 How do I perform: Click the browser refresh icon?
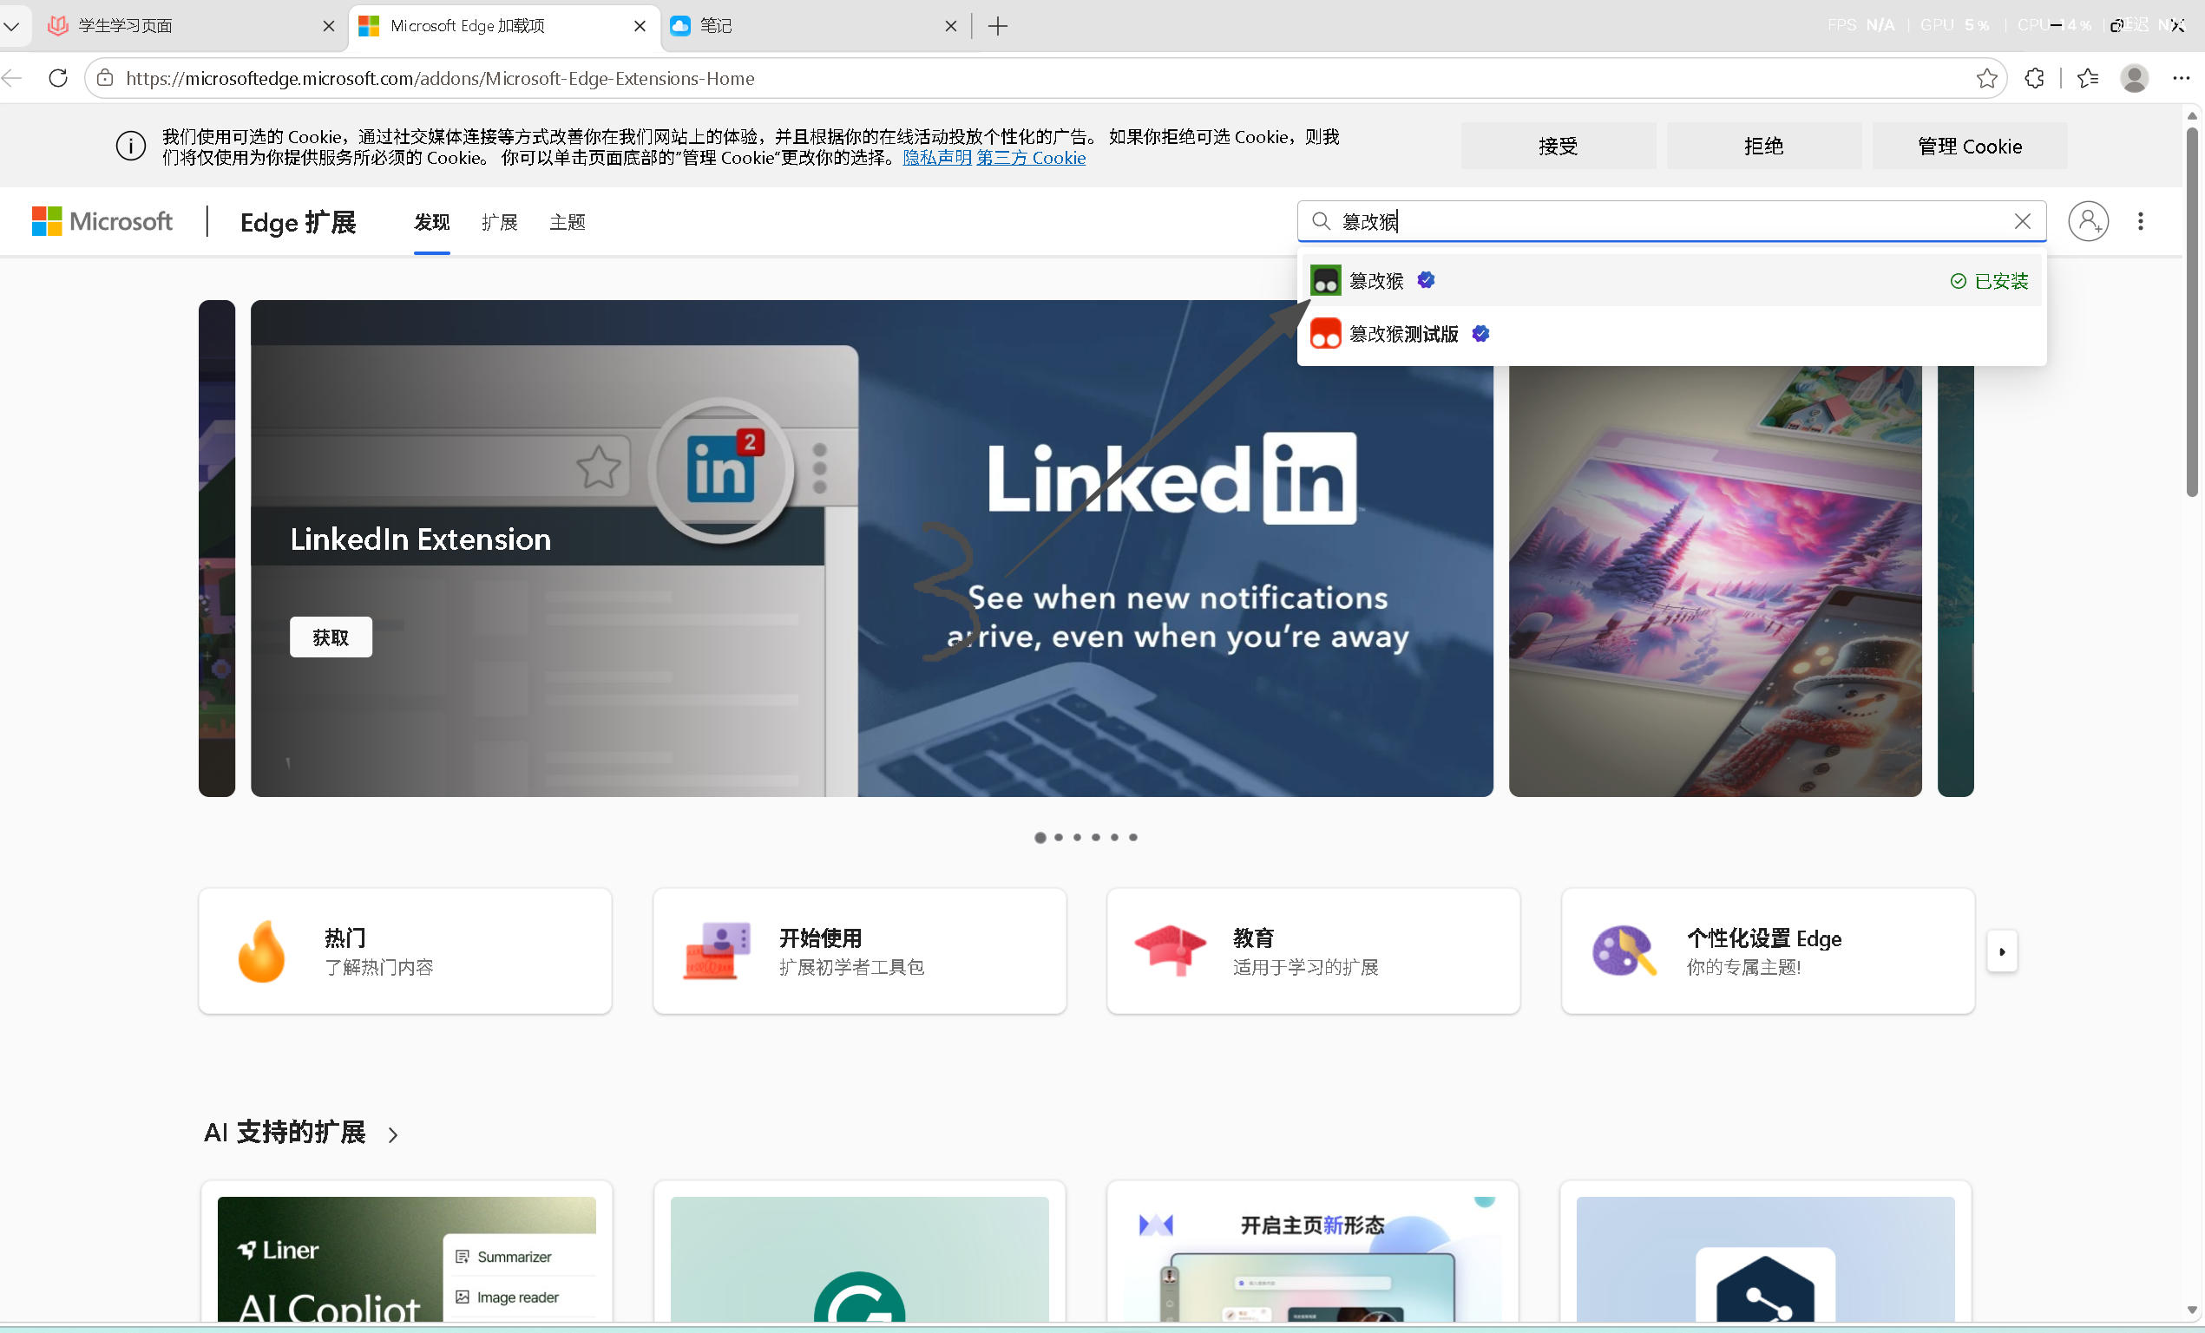[58, 78]
